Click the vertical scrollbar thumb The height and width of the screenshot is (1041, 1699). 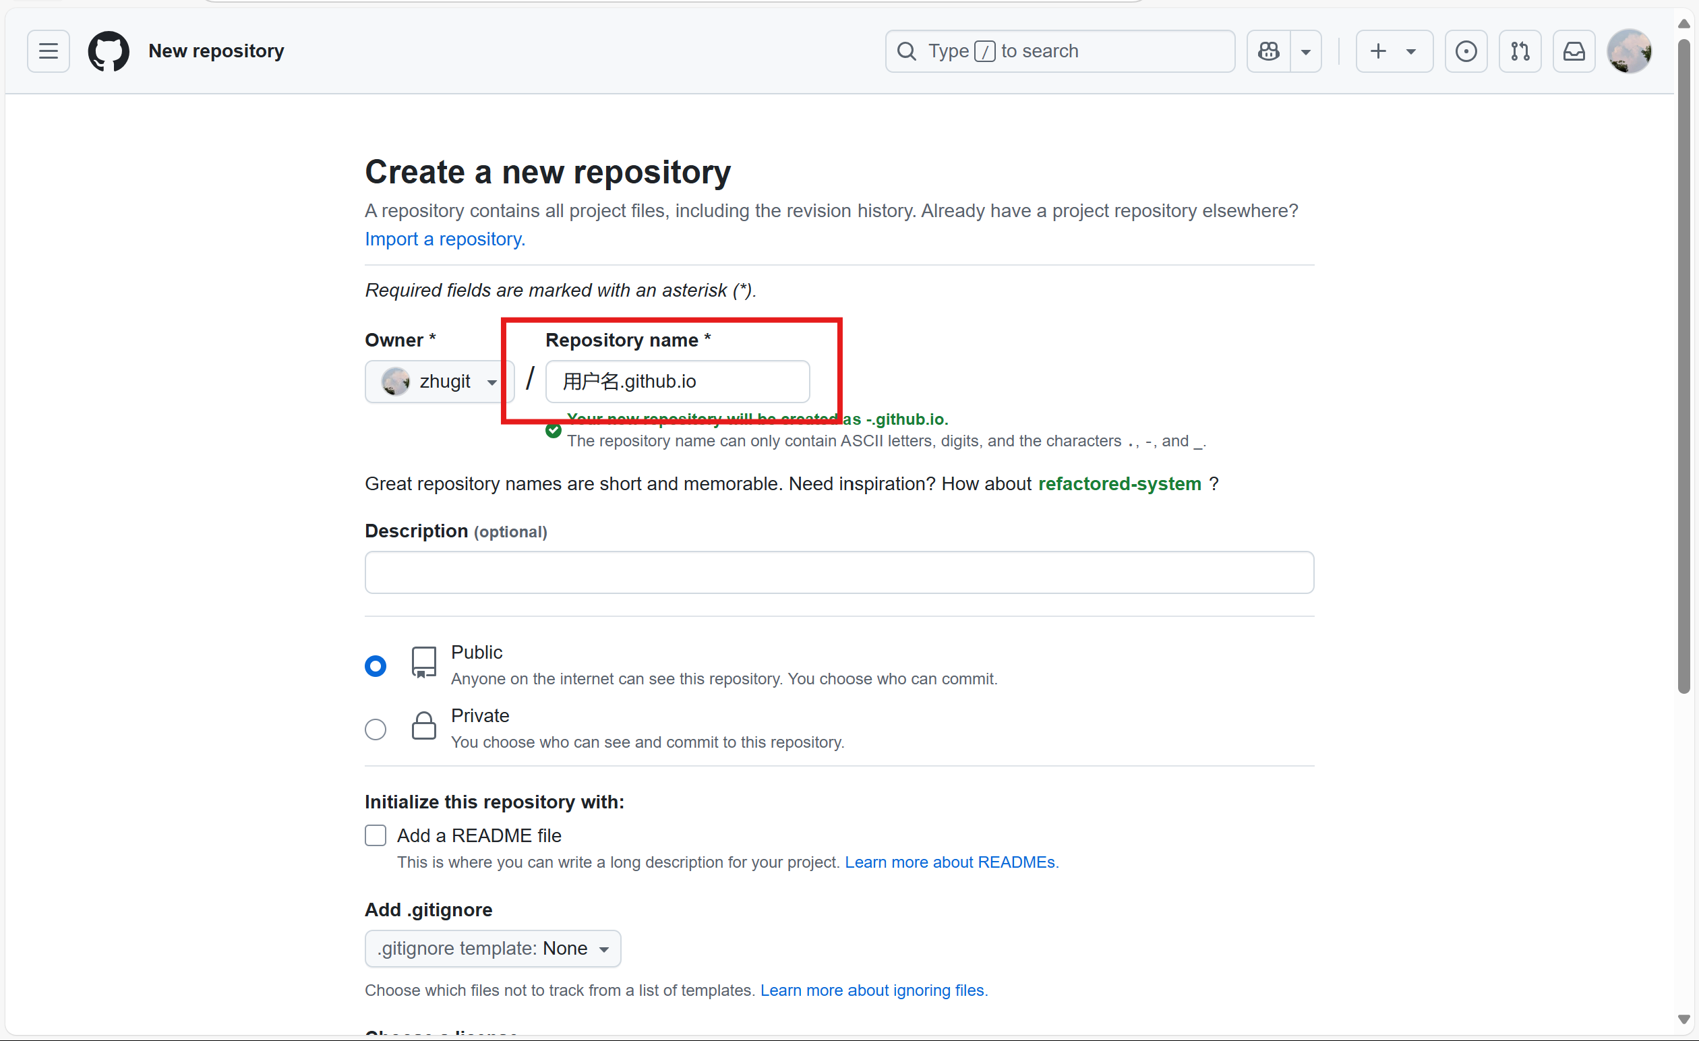tap(1684, 365)
